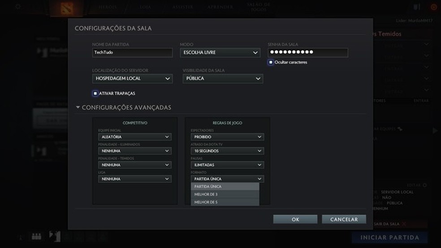Click the EDITAR link in the lobby panel
Viewport: 441px width, 248px height.
[414, 185]
